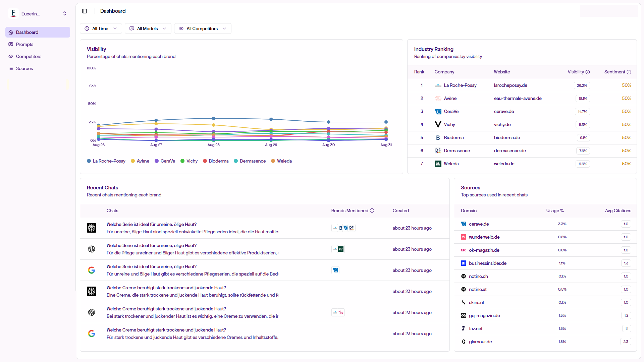Viewport: 644px width, 362px height.
Task: Toggle Bioderma legend entry
Action: 216,161
